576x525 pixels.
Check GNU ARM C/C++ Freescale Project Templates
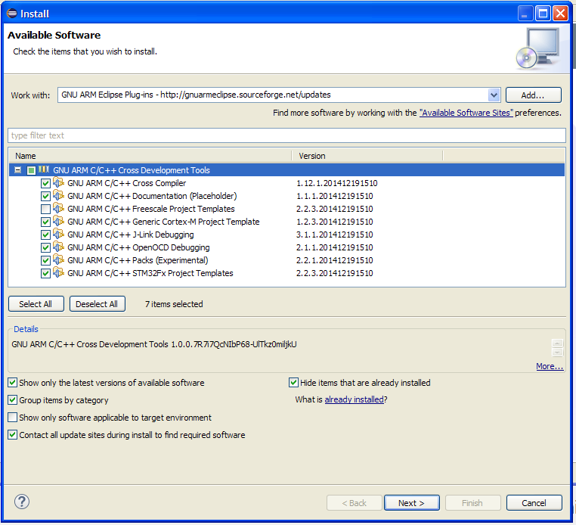(45, 209)
